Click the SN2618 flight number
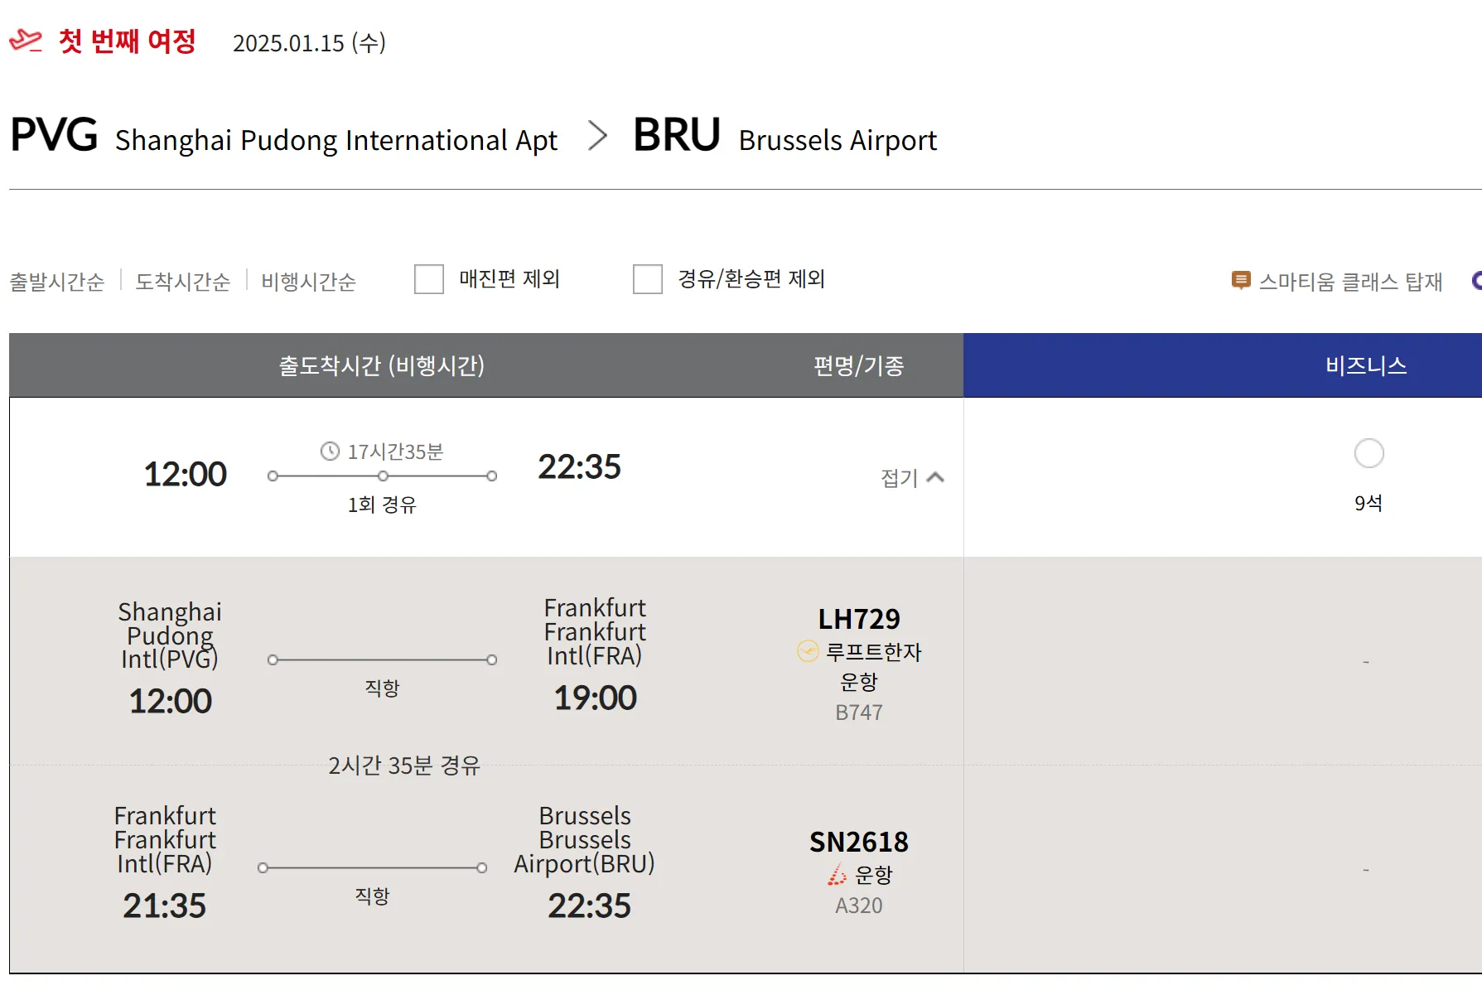1482x995 pixels. click(x=859, y=842)
